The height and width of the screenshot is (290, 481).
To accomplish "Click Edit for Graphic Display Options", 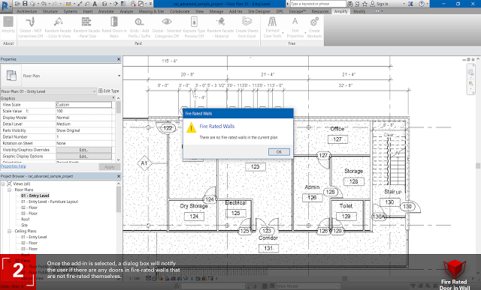I will 83,157.
